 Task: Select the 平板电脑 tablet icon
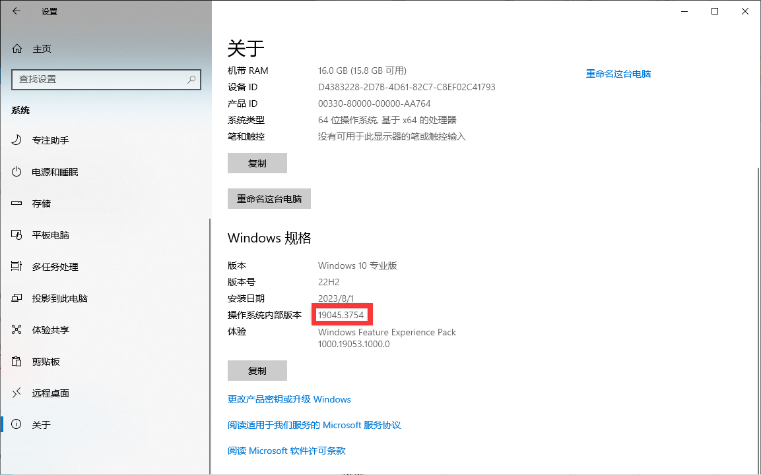click(x=15, y=235)
